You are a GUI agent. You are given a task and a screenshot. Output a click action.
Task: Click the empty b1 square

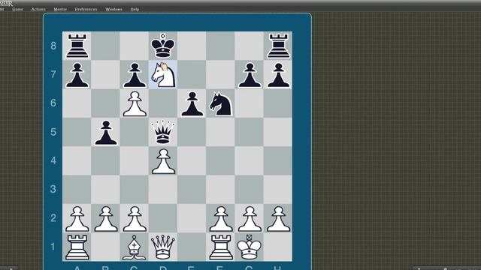tap(105, 247)
